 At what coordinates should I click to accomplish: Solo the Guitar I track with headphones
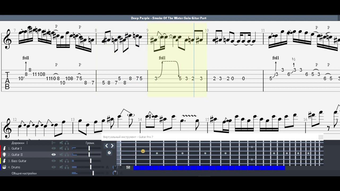click(x=67, y=148)
